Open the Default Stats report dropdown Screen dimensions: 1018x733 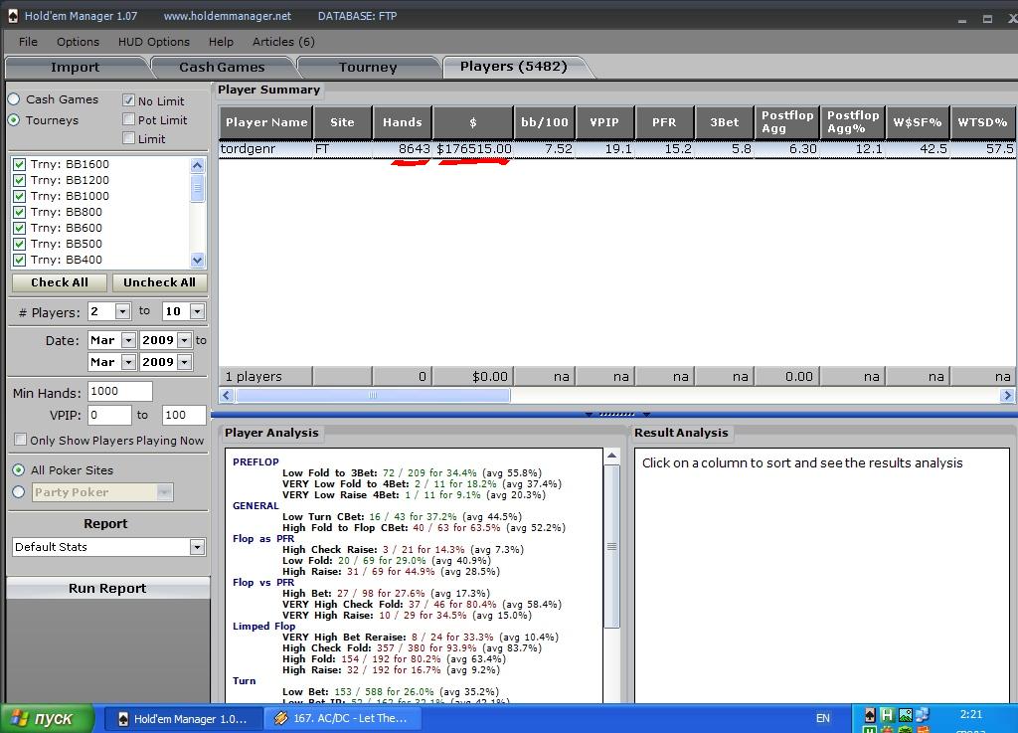[197, 547]
